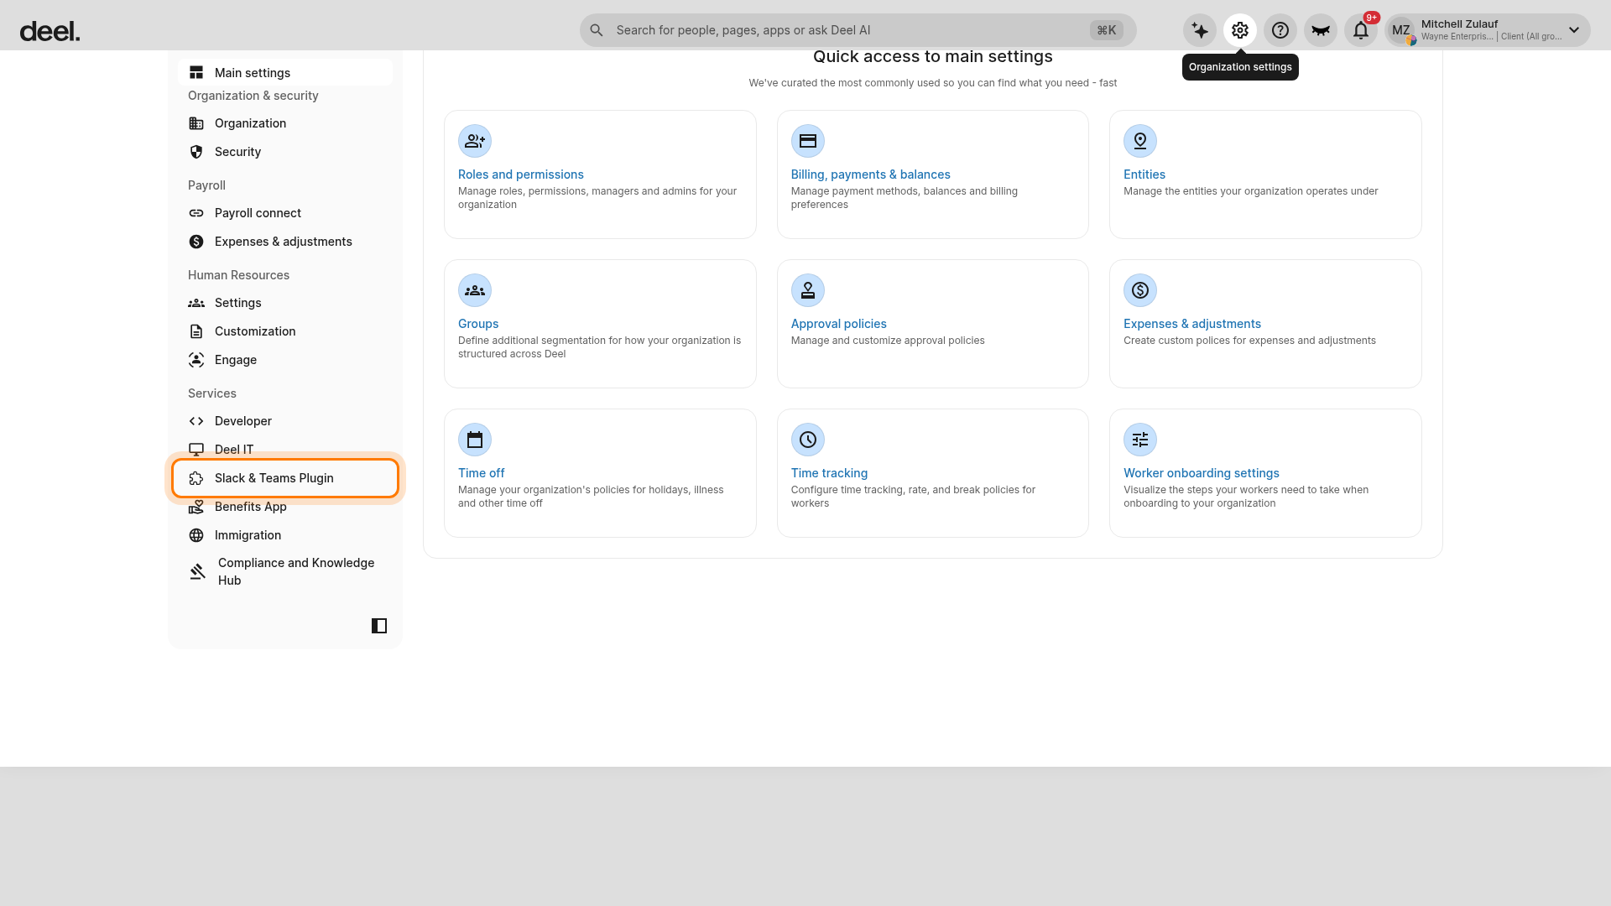
Task: Click the Immigration globe icon
Action: click(196, 535)
